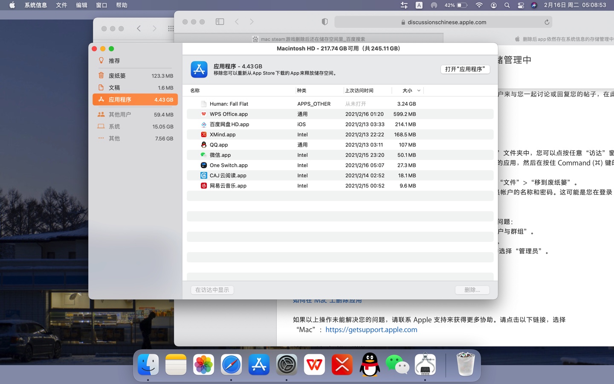
Task: Open the 文稿 documents category
Action: pos(114,87)
